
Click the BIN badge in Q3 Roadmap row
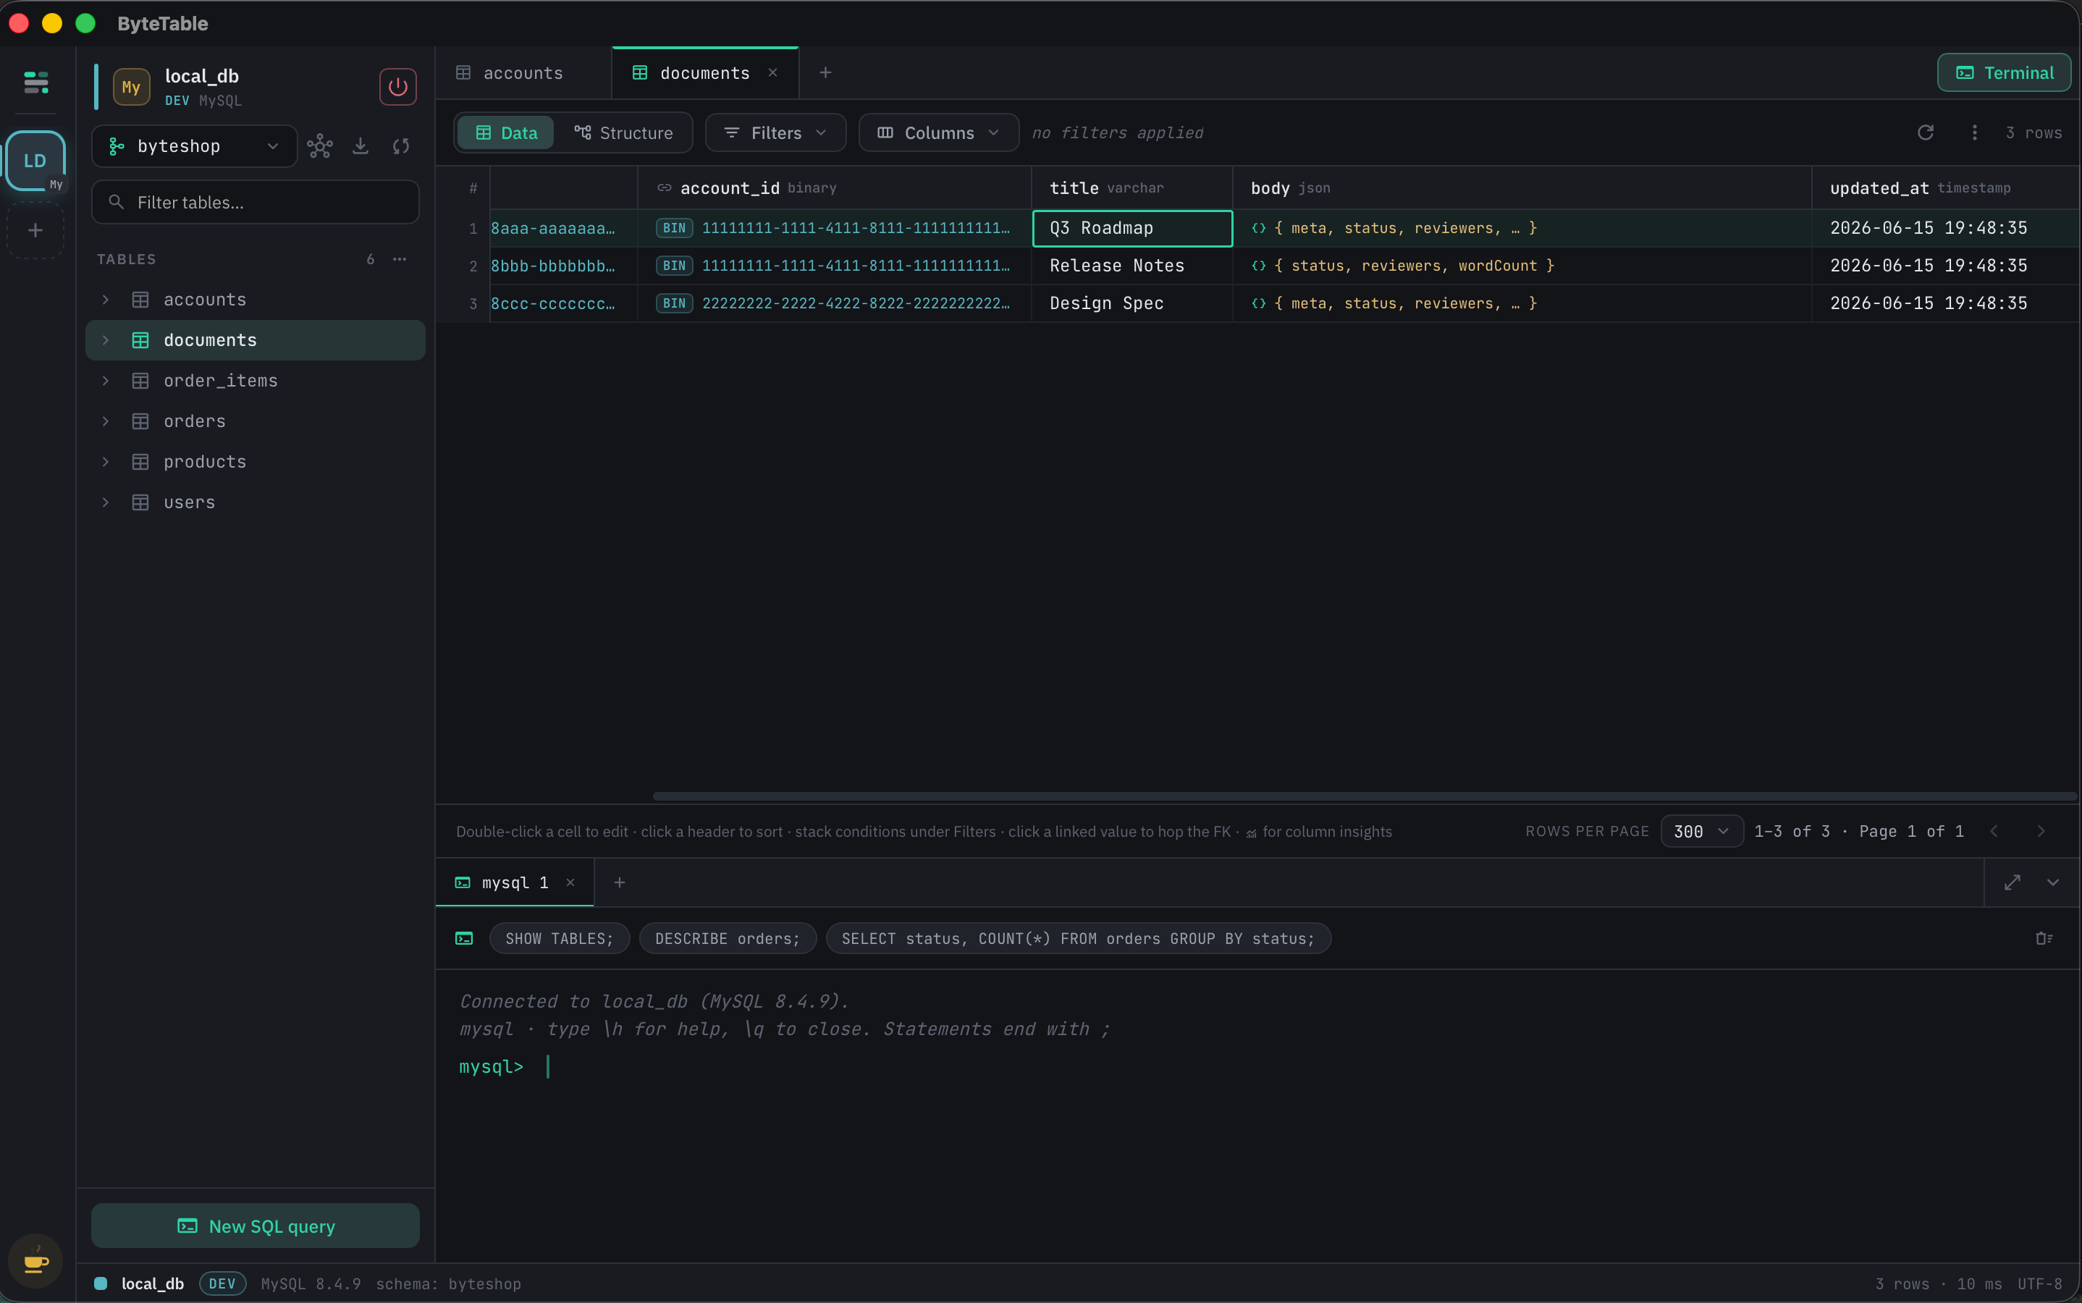tap(674, 228)
